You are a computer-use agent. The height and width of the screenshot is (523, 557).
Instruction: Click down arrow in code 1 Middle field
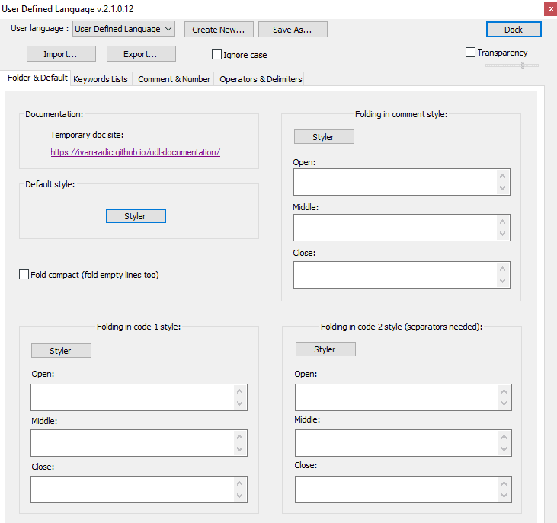[x=239, y=449]
